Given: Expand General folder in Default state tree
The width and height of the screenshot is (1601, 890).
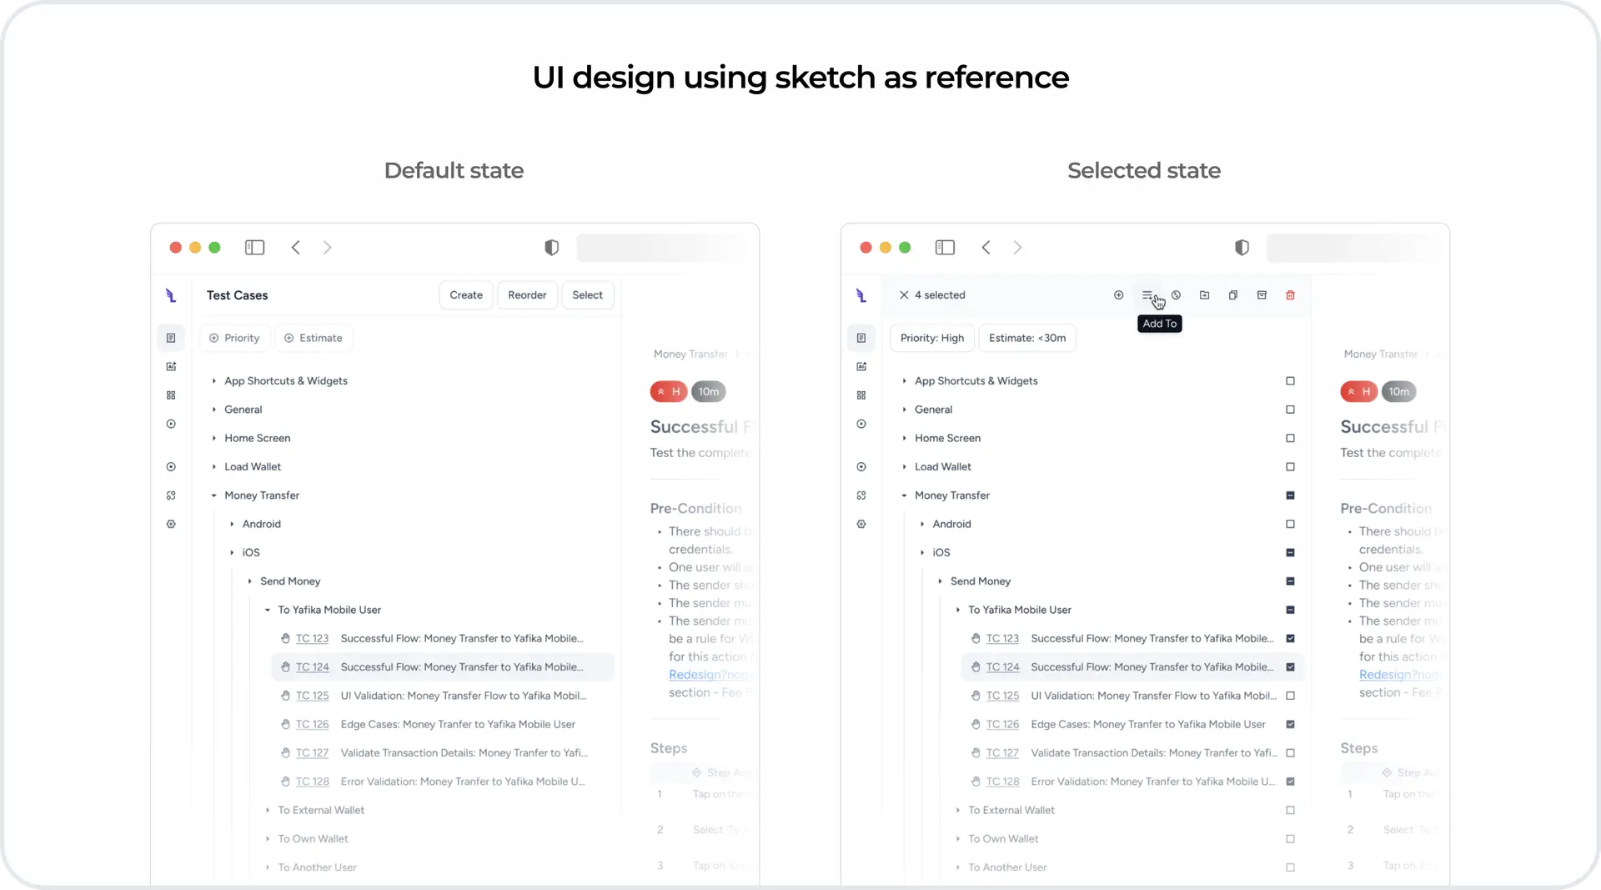Looking at the screenshot, I should pyautogui.click(x=214, y=410).
